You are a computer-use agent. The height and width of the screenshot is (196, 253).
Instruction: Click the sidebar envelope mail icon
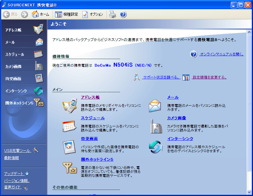pos(40,42)
